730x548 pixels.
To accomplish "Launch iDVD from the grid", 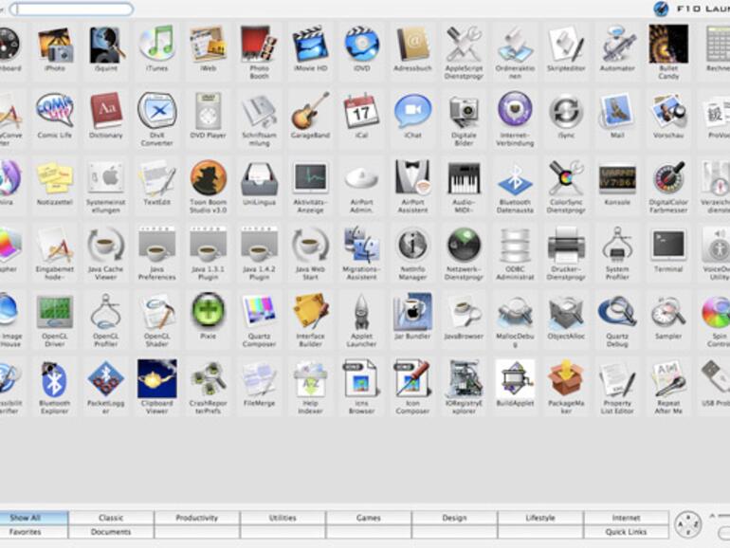I will point(362,45).
